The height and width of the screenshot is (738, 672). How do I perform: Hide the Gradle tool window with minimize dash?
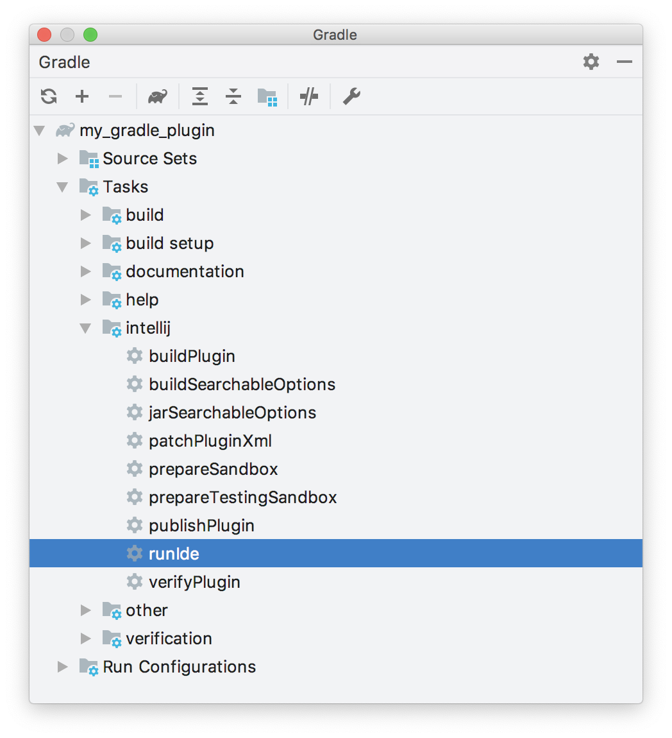(x=623, y=62)
